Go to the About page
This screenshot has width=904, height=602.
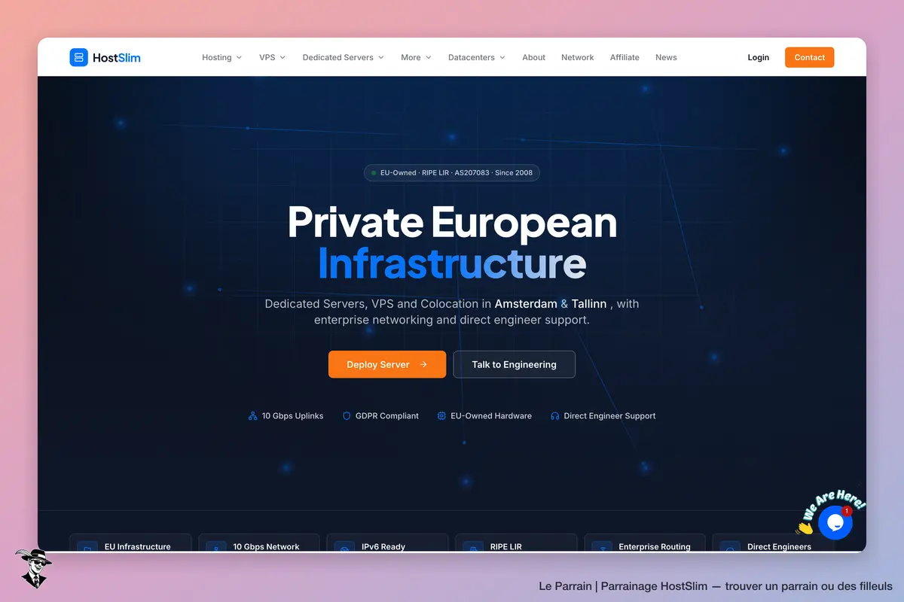pos(533,57)
